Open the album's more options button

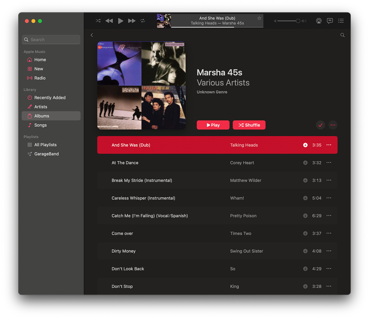[x=333, y=125]
